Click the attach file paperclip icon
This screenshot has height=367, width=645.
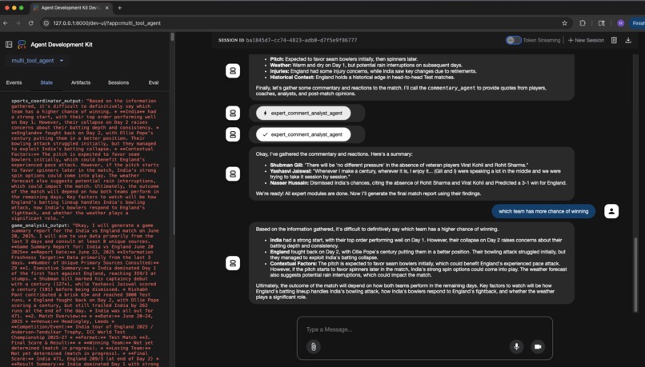point(314,346)
